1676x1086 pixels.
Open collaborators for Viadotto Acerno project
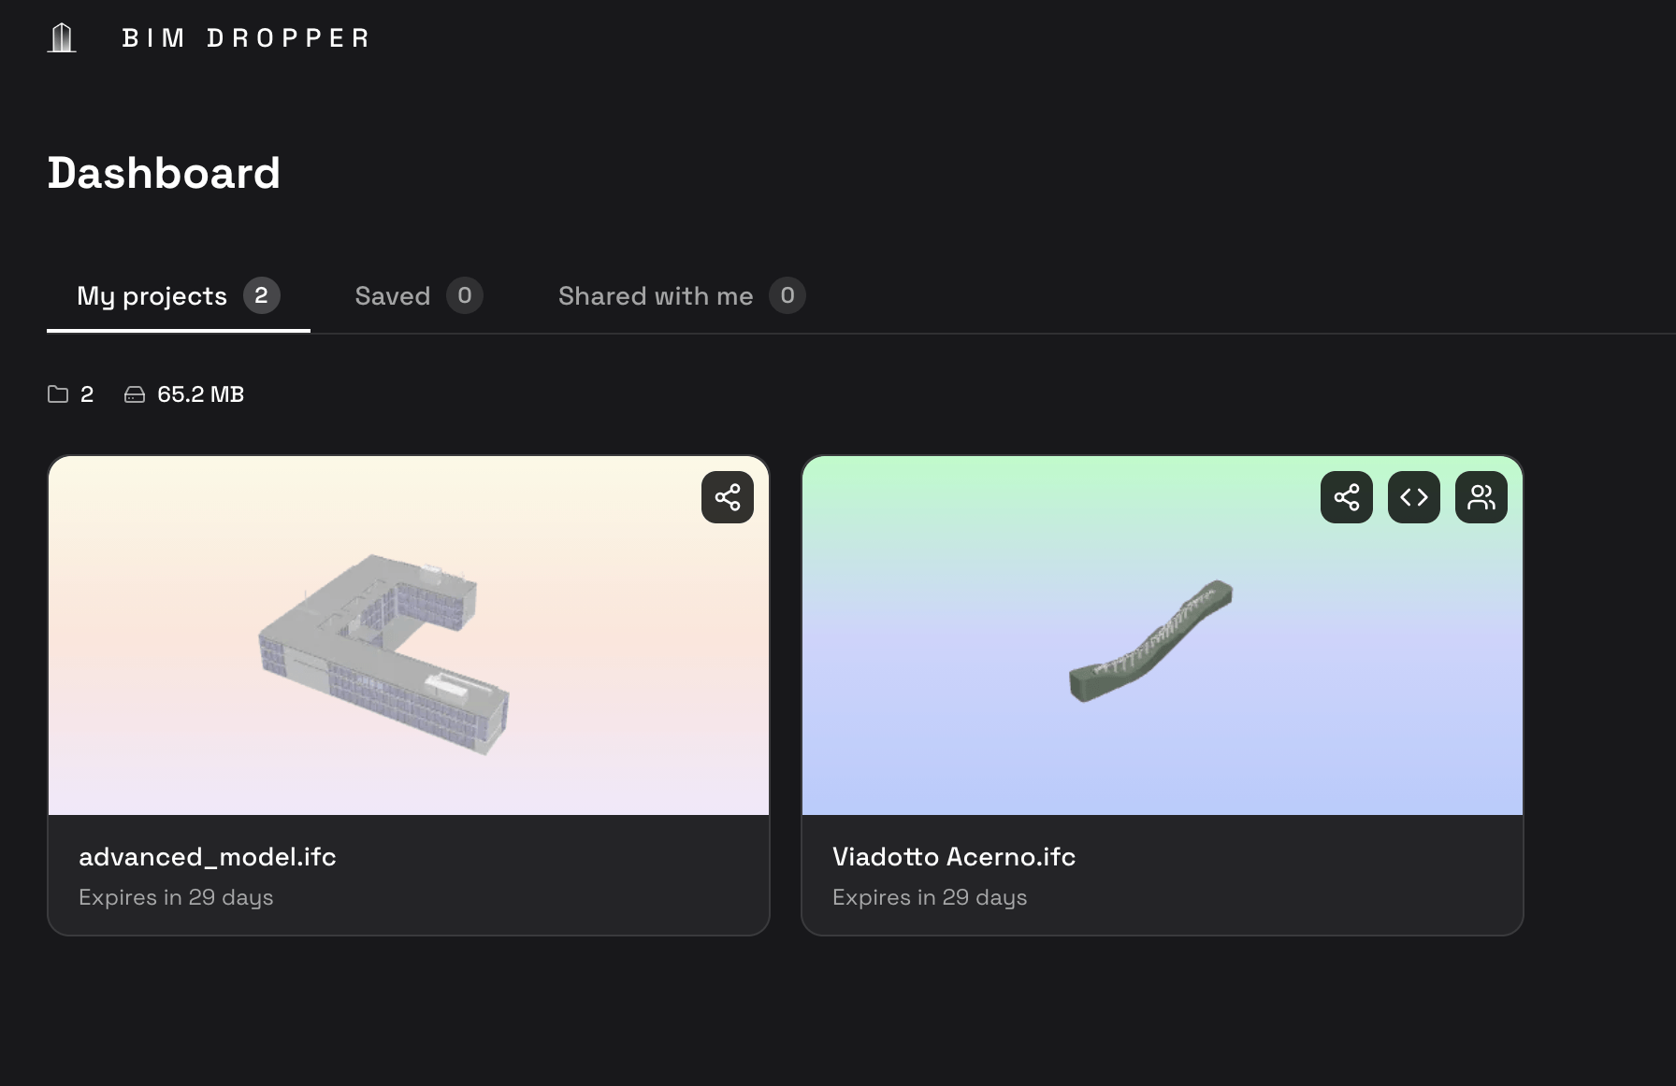1481,497
